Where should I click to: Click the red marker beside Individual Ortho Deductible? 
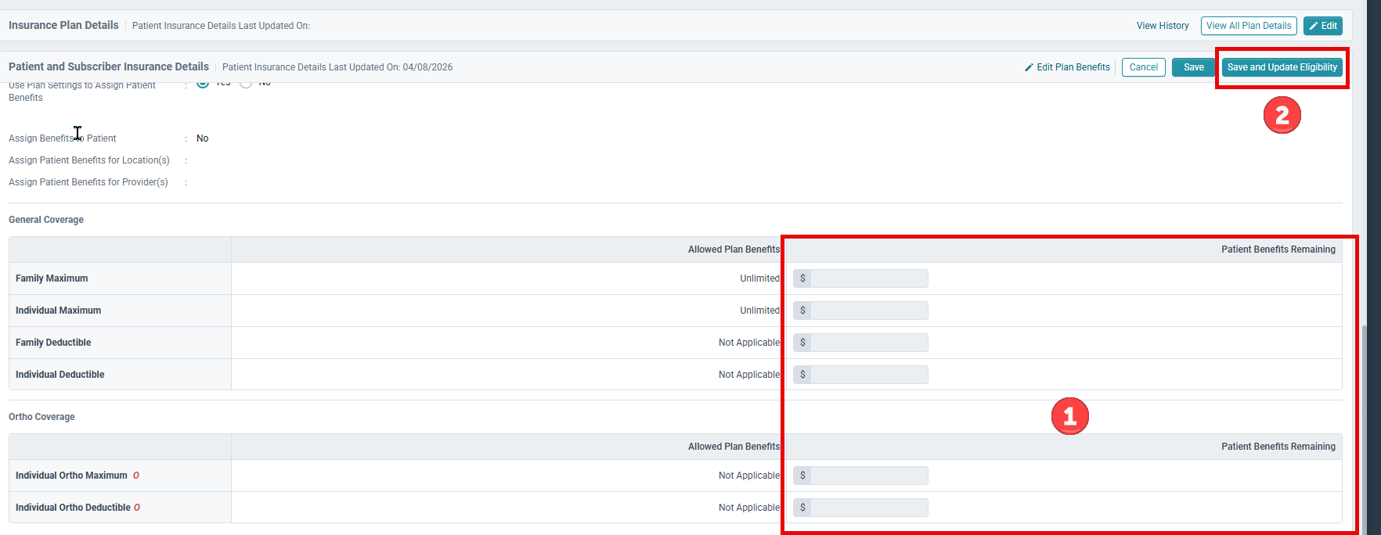[x=137, y=508]
